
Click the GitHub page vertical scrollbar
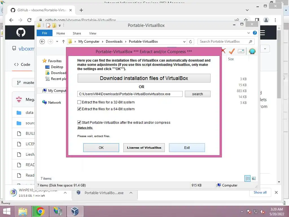(279, 65)
